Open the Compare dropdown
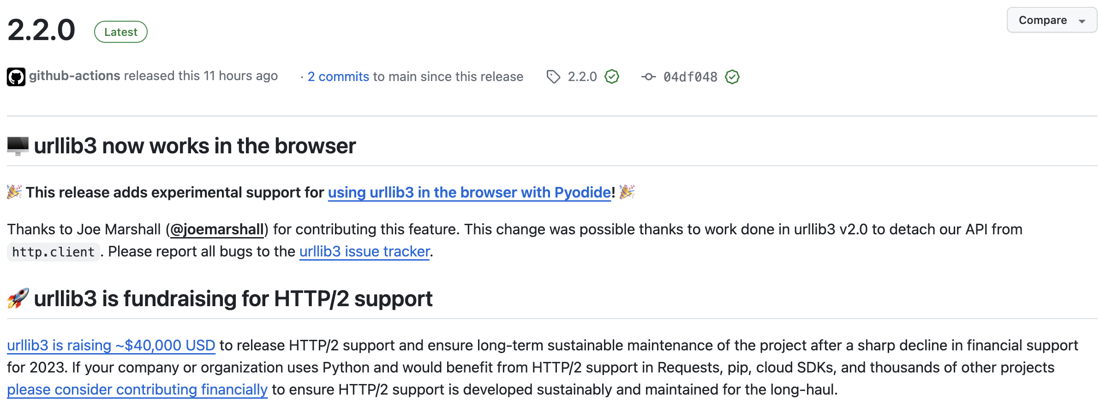1100x407 pixels. pyautogui.click(x=1042, y=20)
